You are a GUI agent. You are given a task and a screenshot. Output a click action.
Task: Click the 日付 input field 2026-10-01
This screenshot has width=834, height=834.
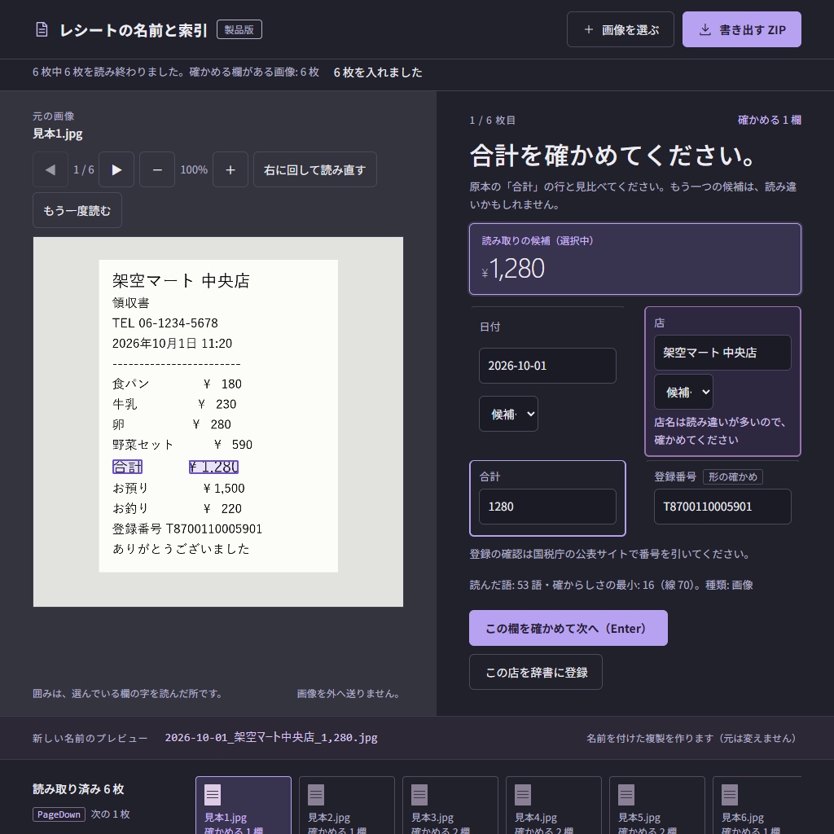(x=547, y=366)
